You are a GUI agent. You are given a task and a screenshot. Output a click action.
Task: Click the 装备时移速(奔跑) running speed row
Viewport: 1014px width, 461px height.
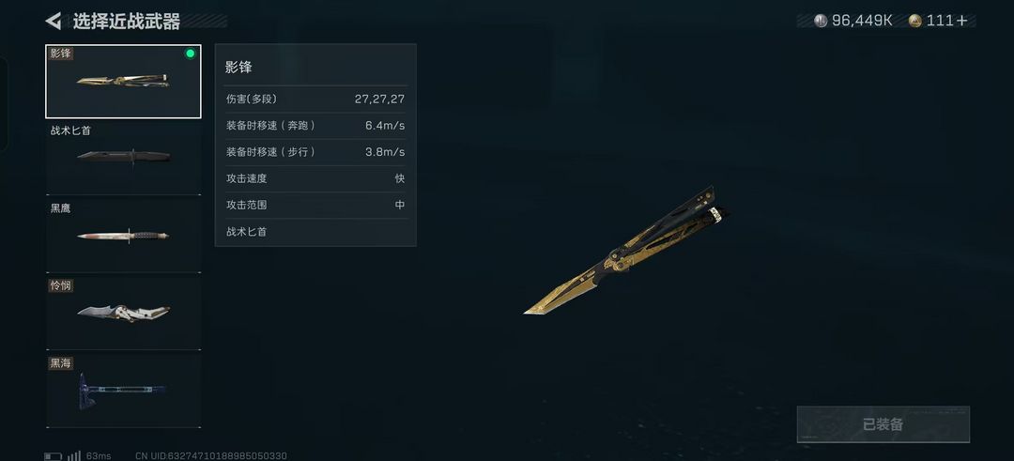315,126
